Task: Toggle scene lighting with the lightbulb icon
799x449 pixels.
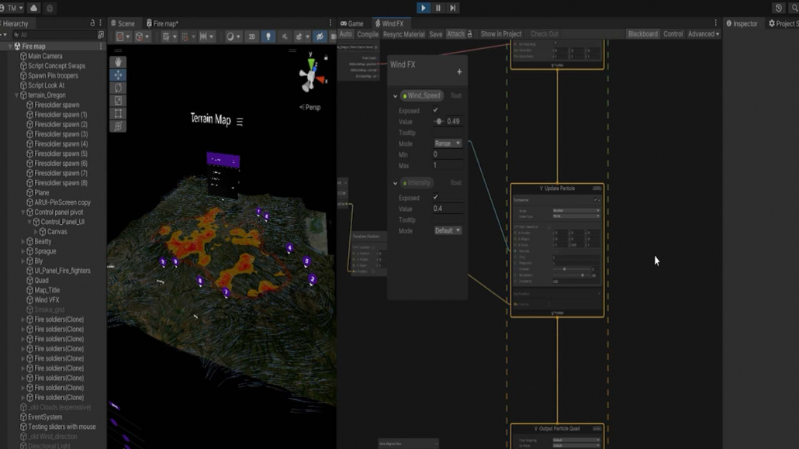Action: [x=268, y=36]
